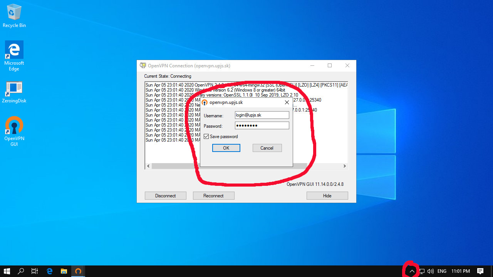Click the Disconnect button
The height and width of the screenshot is (277, 493).
[165, 196]
